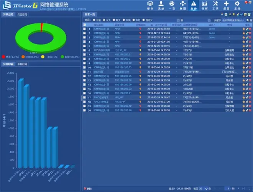The image size is (253, 192).
Task: Click red X delete icon in row 1
Action: (250, 29)
